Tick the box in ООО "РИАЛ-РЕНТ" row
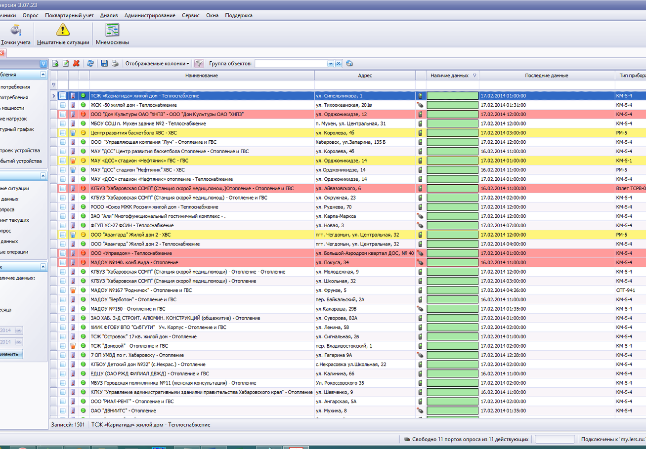 pos(63,402)
